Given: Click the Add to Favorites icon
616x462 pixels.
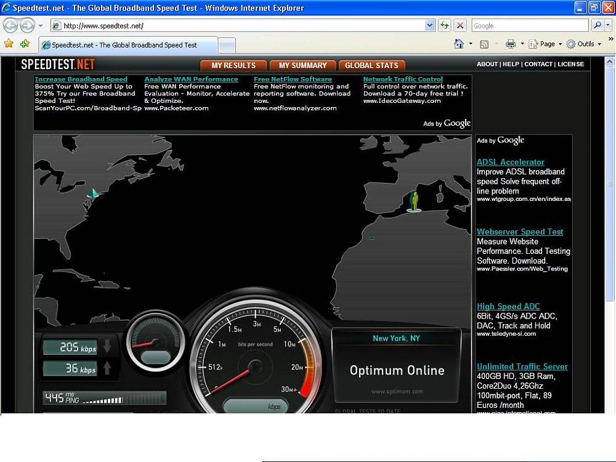Looking at the screenshot, I should [x=25, y=44].
